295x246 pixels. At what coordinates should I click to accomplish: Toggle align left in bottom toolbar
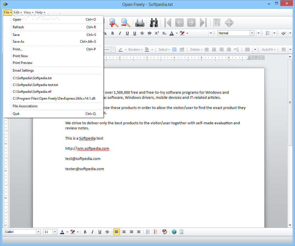(x=117, y=232)
